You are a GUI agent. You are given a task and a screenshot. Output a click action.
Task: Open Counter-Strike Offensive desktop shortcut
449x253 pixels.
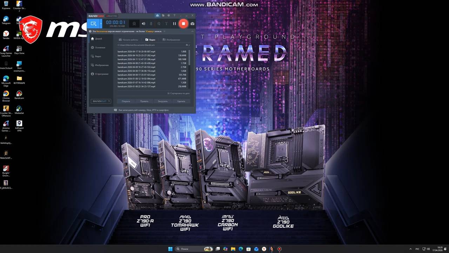pos(6,111)
